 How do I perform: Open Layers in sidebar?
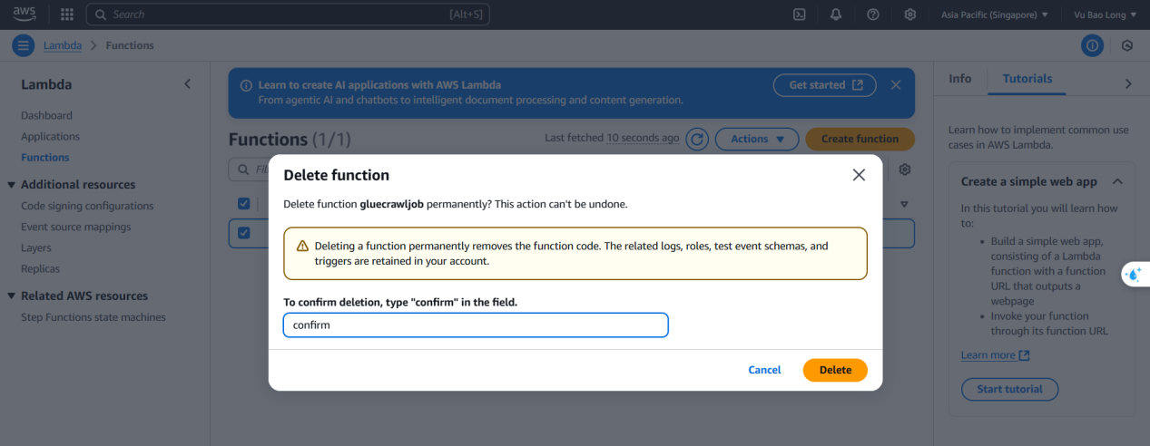[x=36, y=247]
